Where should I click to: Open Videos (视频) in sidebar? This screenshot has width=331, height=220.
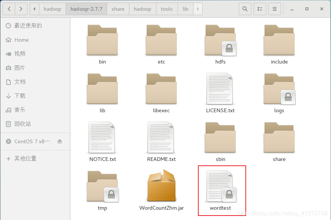tap(35, 54)
